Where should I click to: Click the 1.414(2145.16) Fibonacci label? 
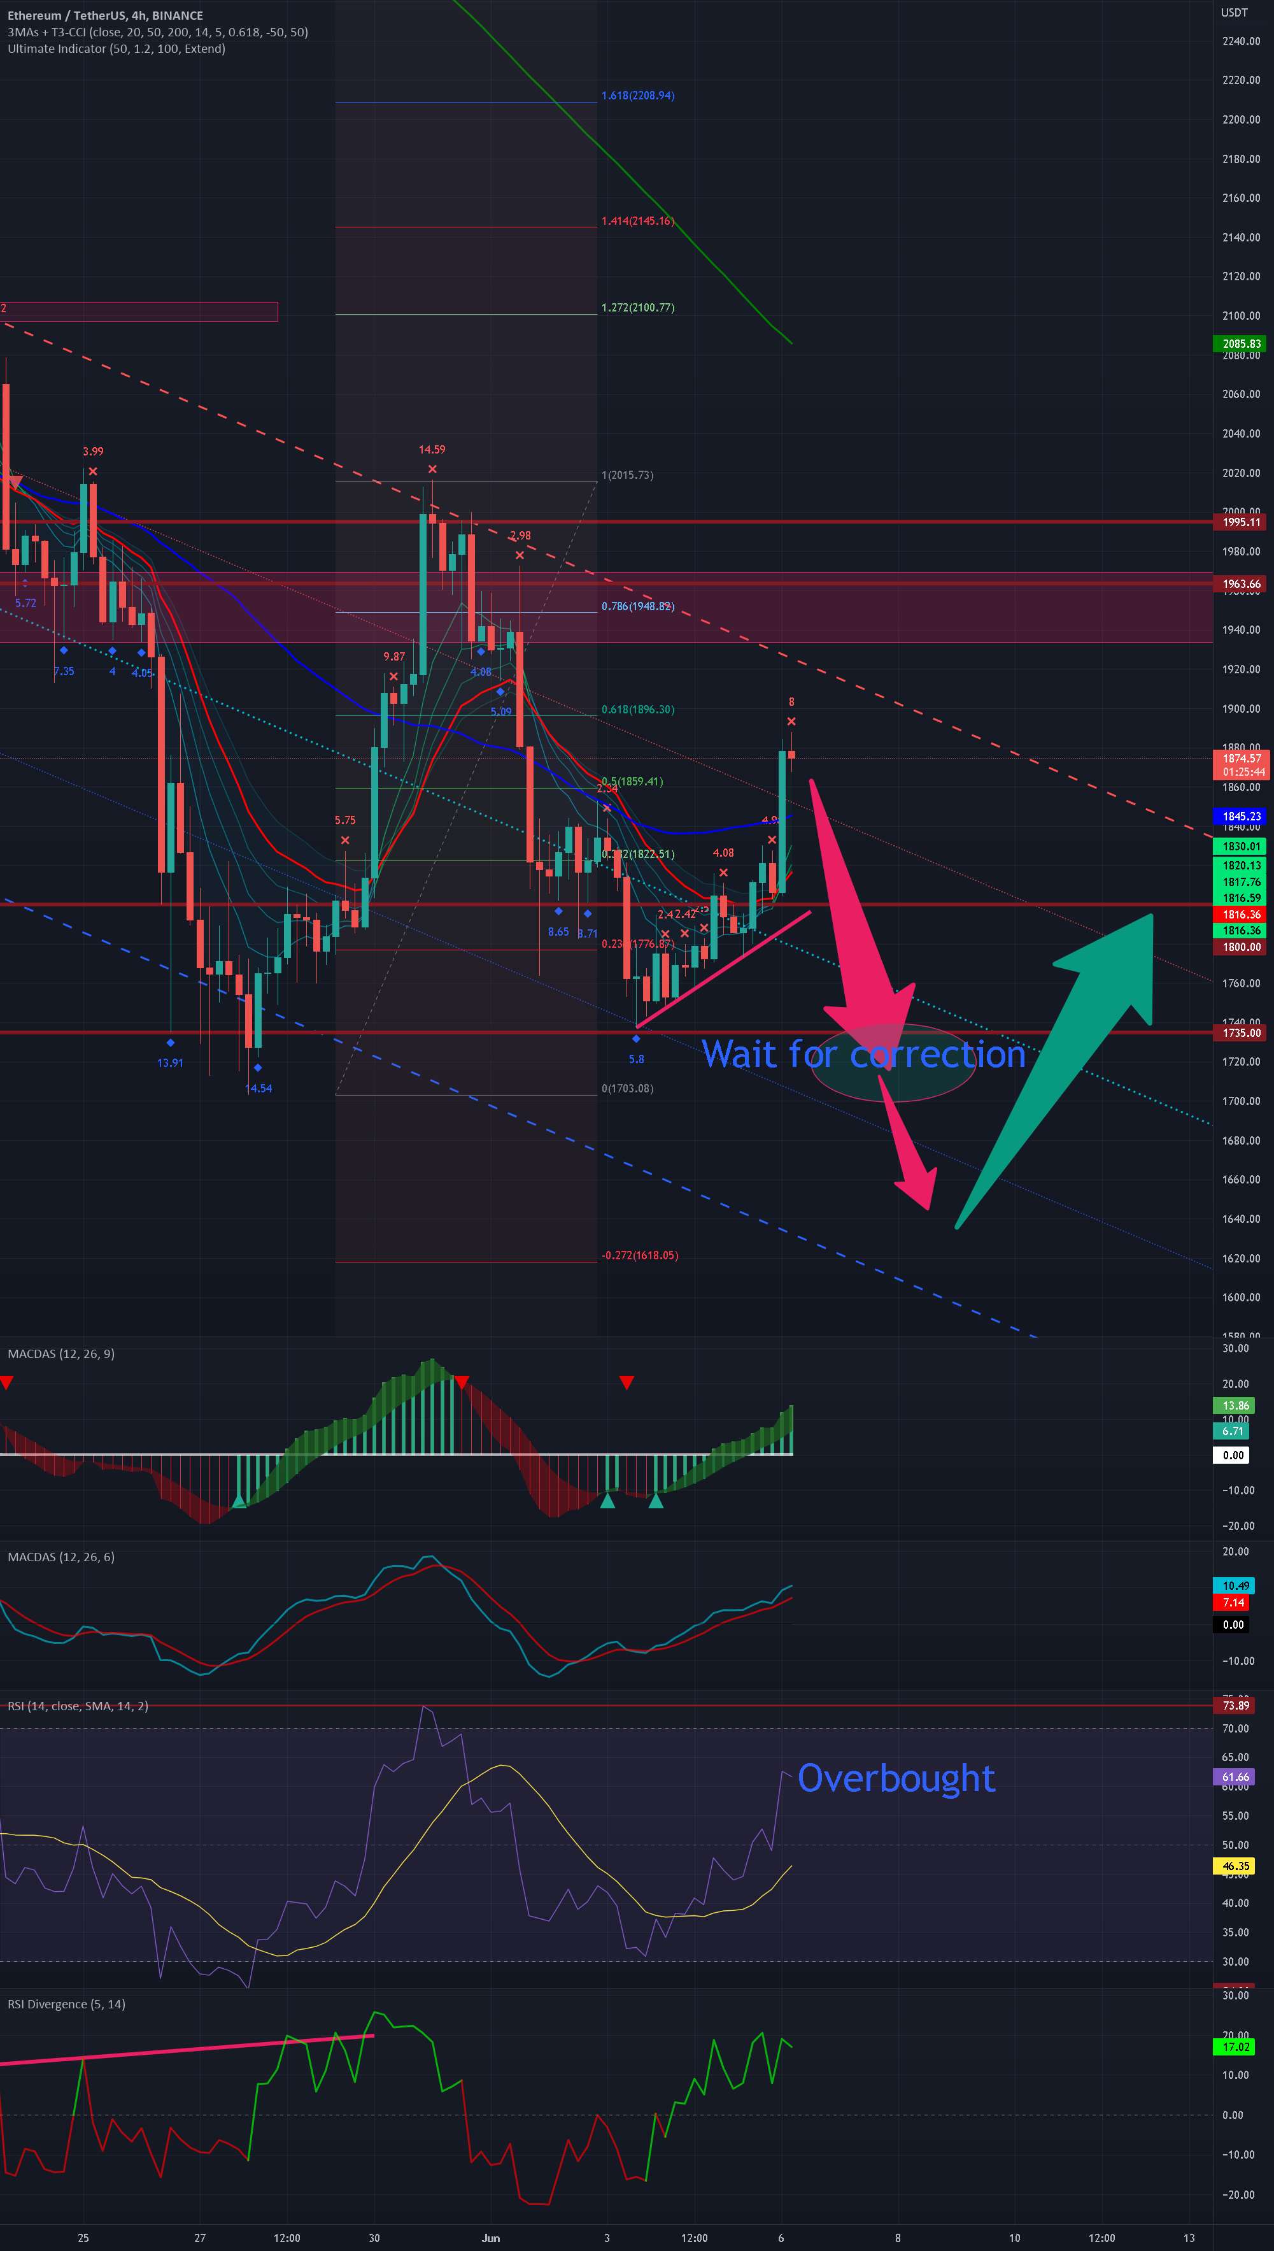[x=638, y=222]
